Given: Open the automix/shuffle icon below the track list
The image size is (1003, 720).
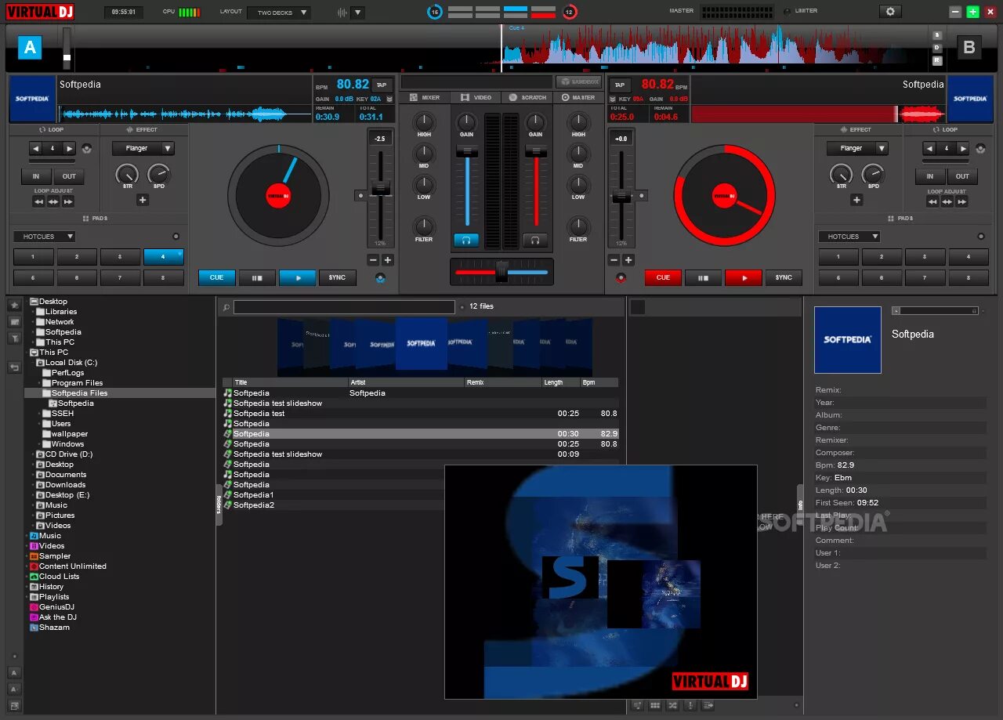Looking at the screenshot, I should (x=672, y=705).
